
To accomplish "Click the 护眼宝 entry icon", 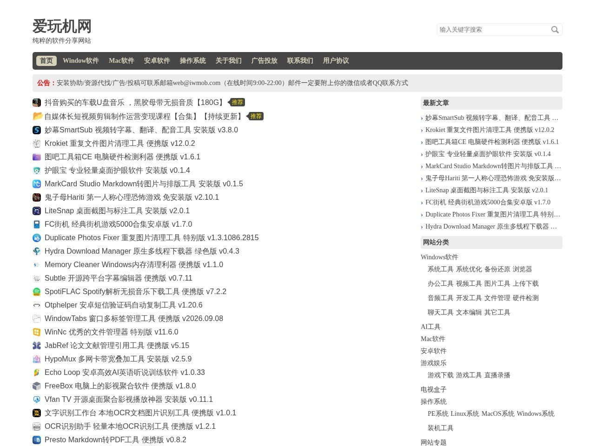I will click(37, 171).
